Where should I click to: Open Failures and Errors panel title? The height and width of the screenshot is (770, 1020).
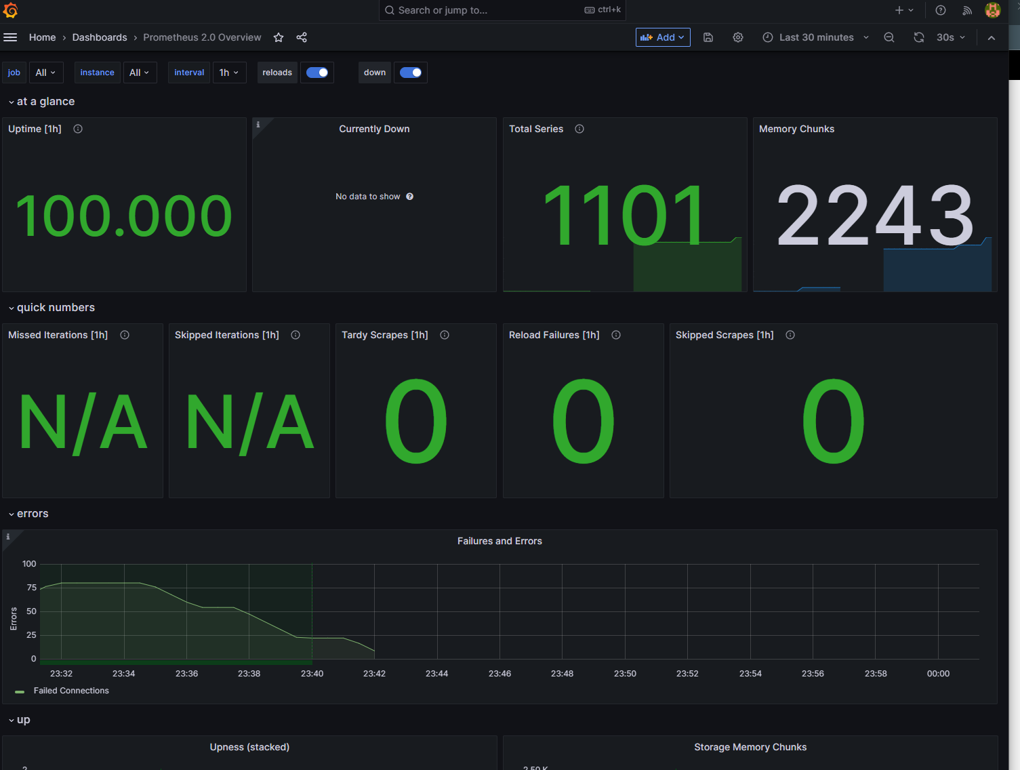pos(499,541)
